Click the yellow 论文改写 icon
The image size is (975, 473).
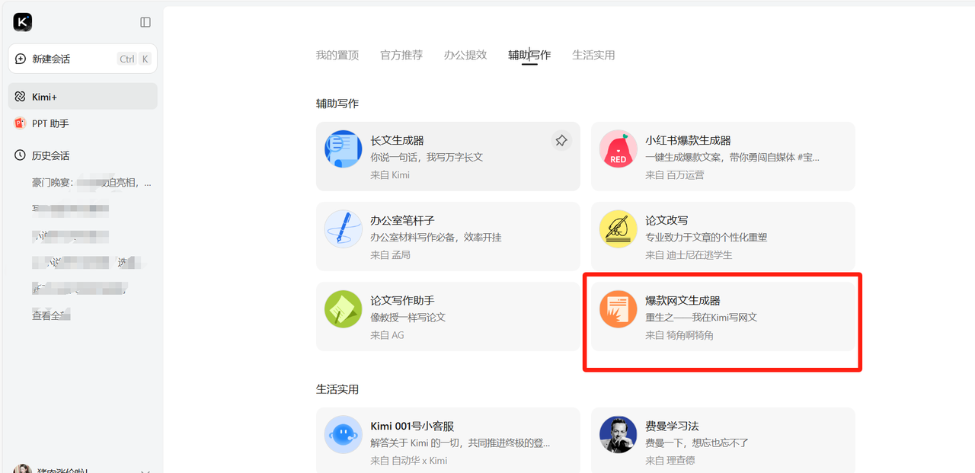[x=619, y=229]
